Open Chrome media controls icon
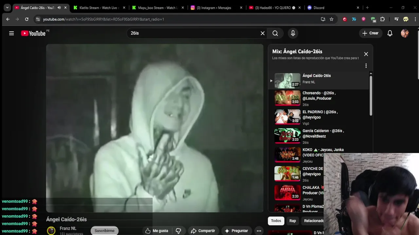Image resolution: width=419 pixels, height=235 pixels. (x=396, y=19)
